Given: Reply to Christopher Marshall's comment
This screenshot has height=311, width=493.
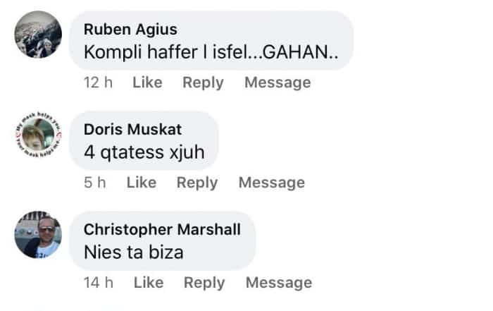Looking at the screenshot, I should 204,283.
